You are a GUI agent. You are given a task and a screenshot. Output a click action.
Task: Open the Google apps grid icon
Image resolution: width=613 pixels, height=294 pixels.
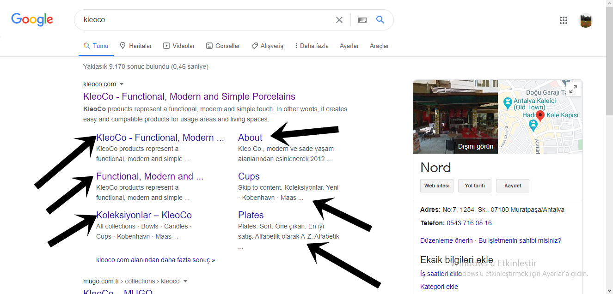pyautogui.click(x=564, y=20)
